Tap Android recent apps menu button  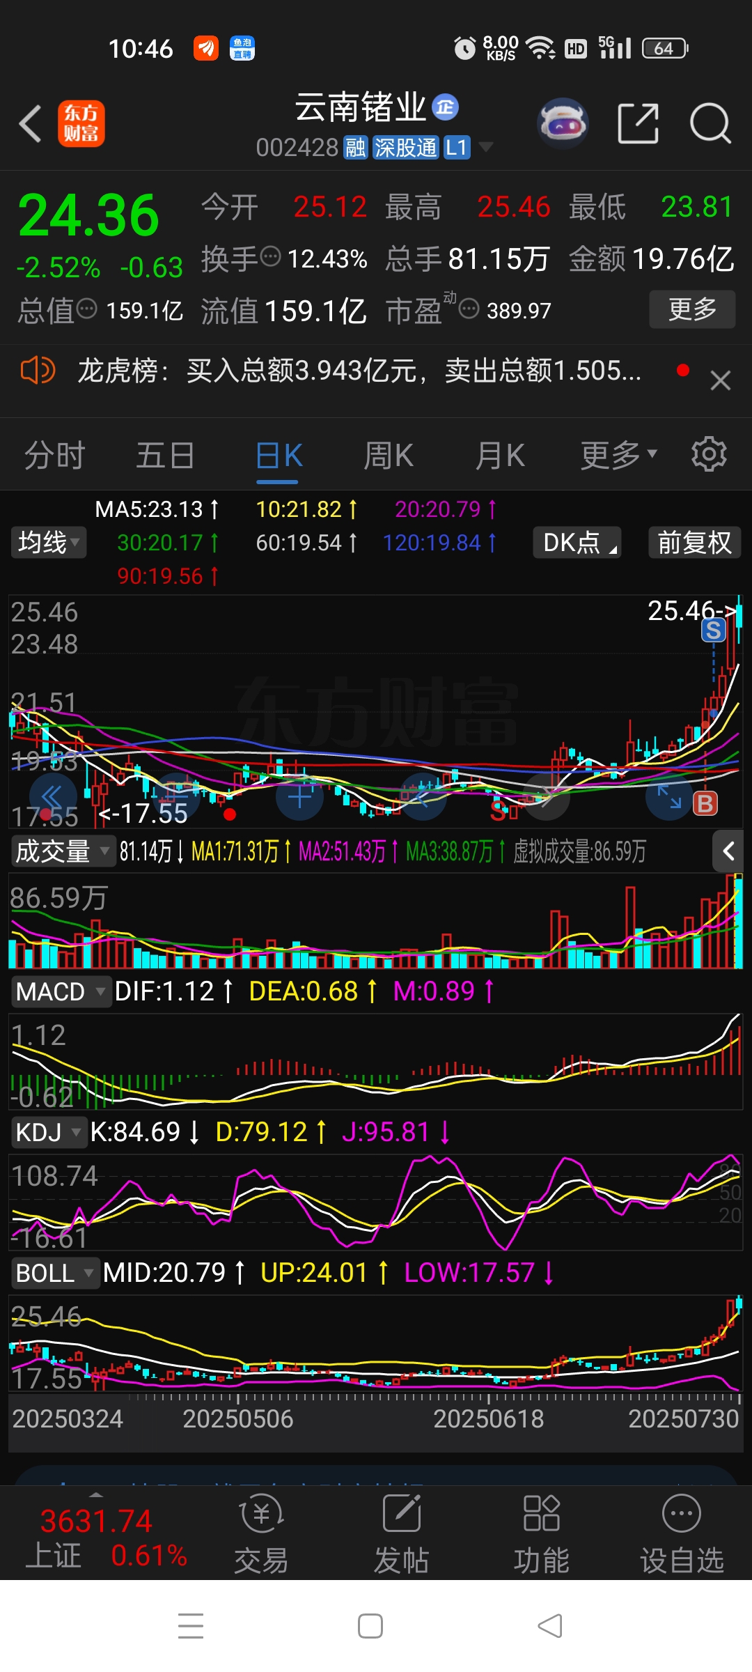pos(191,1626)
